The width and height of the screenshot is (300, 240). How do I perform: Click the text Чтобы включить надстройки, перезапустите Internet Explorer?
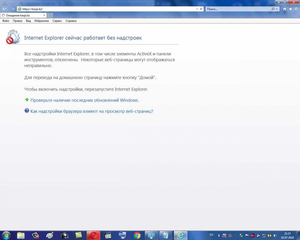(x=86, y=89)
